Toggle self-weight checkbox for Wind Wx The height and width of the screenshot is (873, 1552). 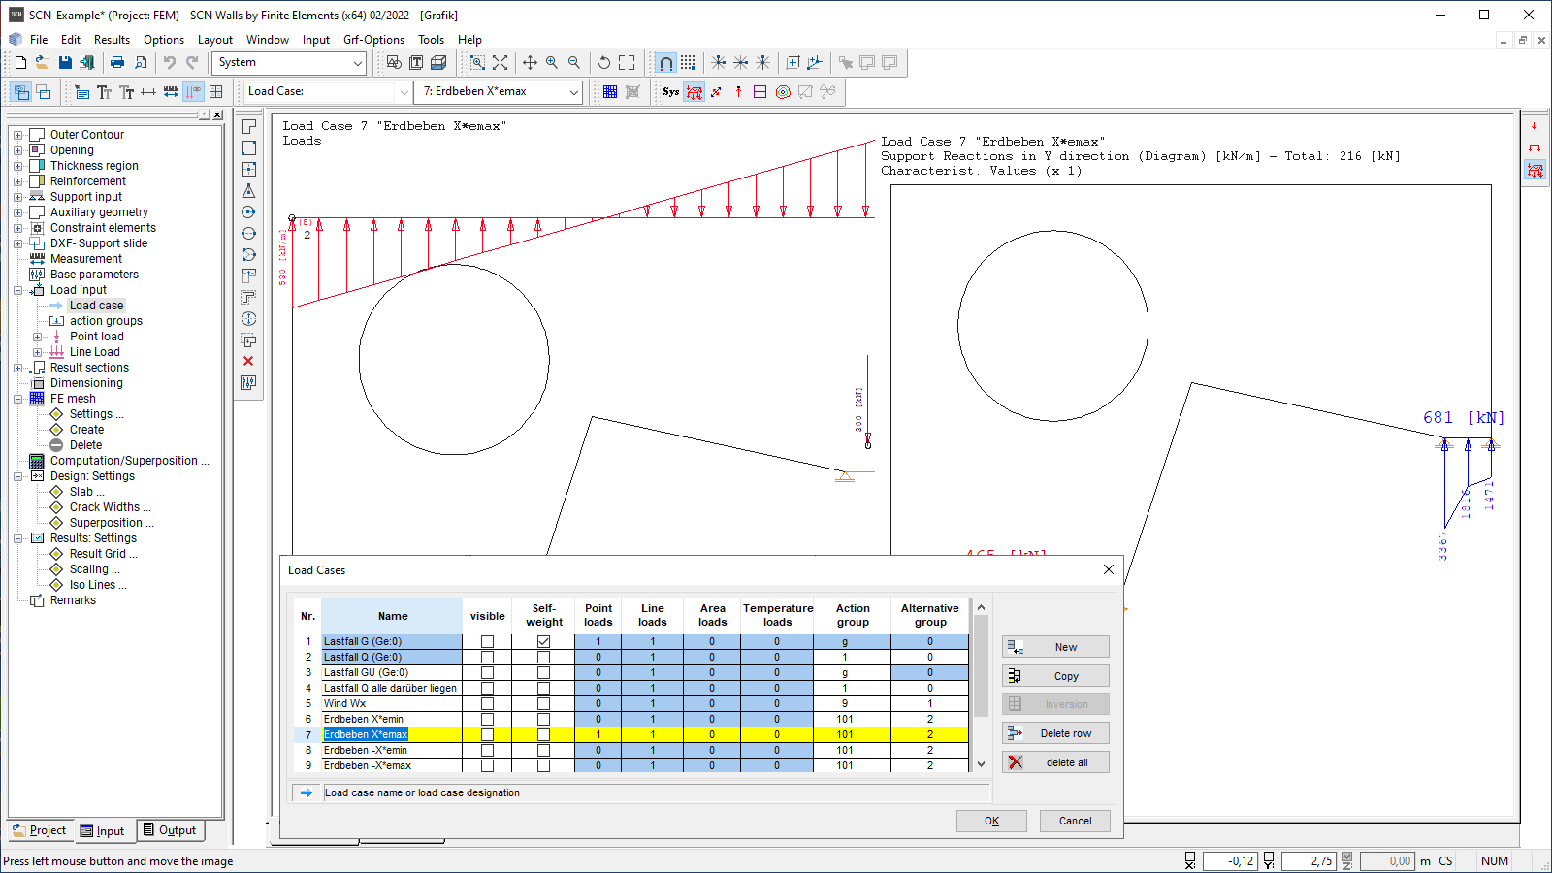(x=544, y=703)
